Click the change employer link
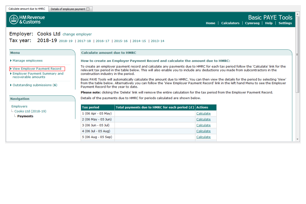Viewport: 306px width, 204px height. pyautogui.click(x=77, y=34)
